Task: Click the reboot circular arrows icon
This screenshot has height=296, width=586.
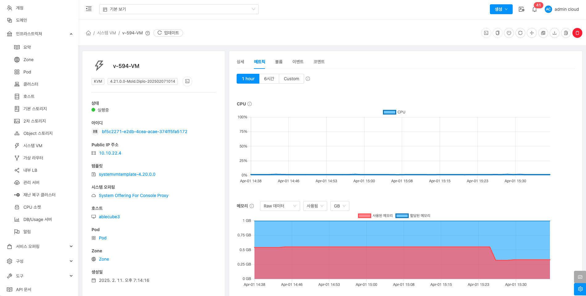Action: point(520,33)
